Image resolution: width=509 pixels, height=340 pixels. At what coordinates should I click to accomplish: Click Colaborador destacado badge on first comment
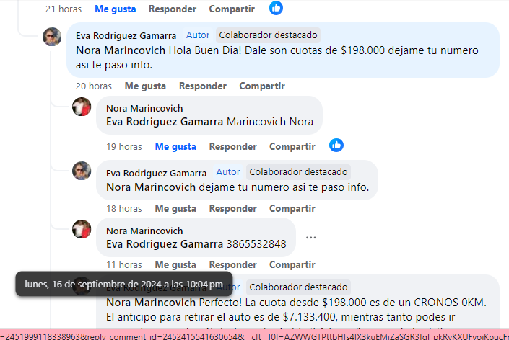click(268, 35)
